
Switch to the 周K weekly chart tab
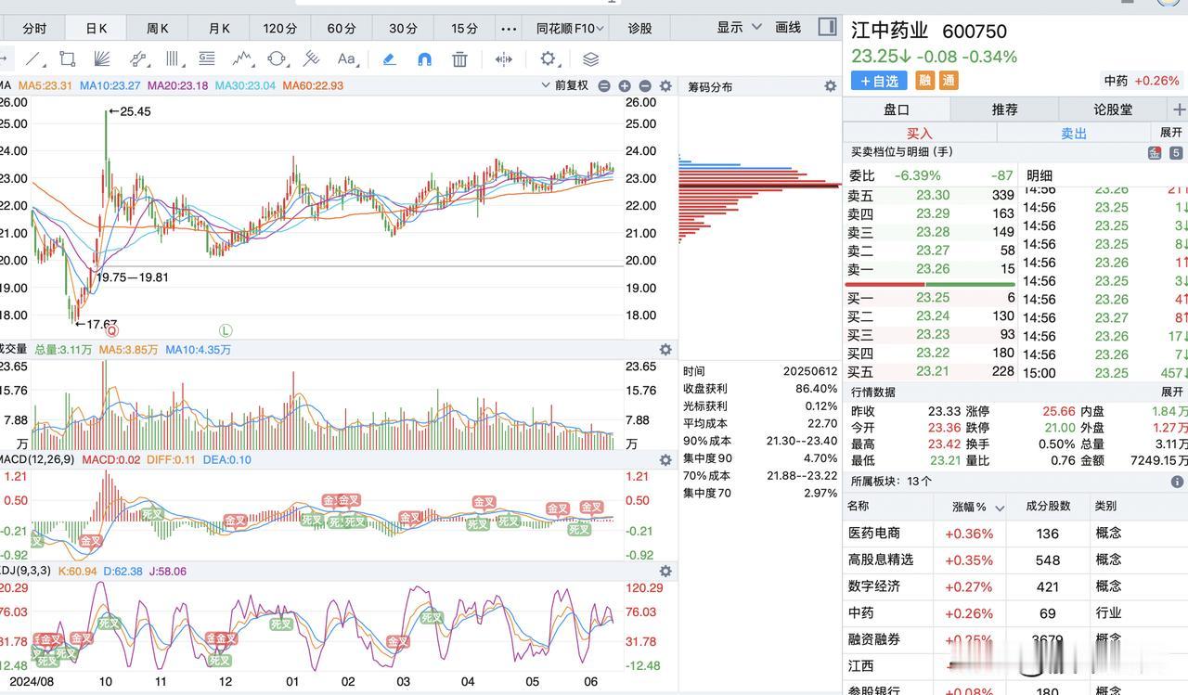click(x=158, y=28)
